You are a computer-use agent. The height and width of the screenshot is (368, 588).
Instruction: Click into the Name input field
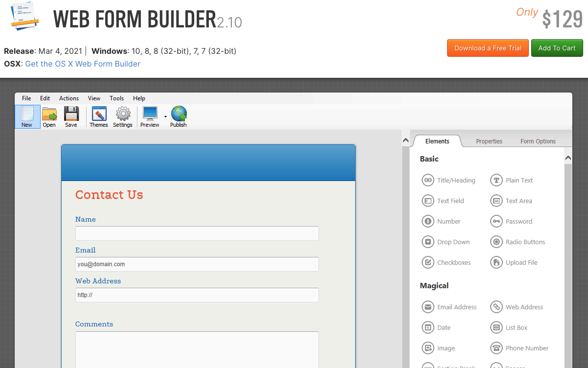click(x=197, y=233)
